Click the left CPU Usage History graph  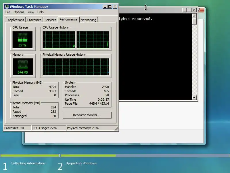[x=59, y=40]
